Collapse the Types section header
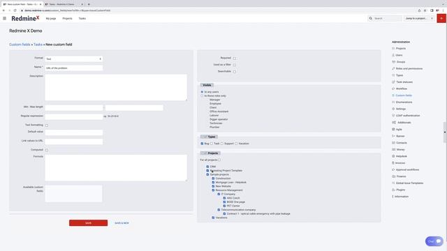Viewport: 447px width, 251px height. coord(209,137)
